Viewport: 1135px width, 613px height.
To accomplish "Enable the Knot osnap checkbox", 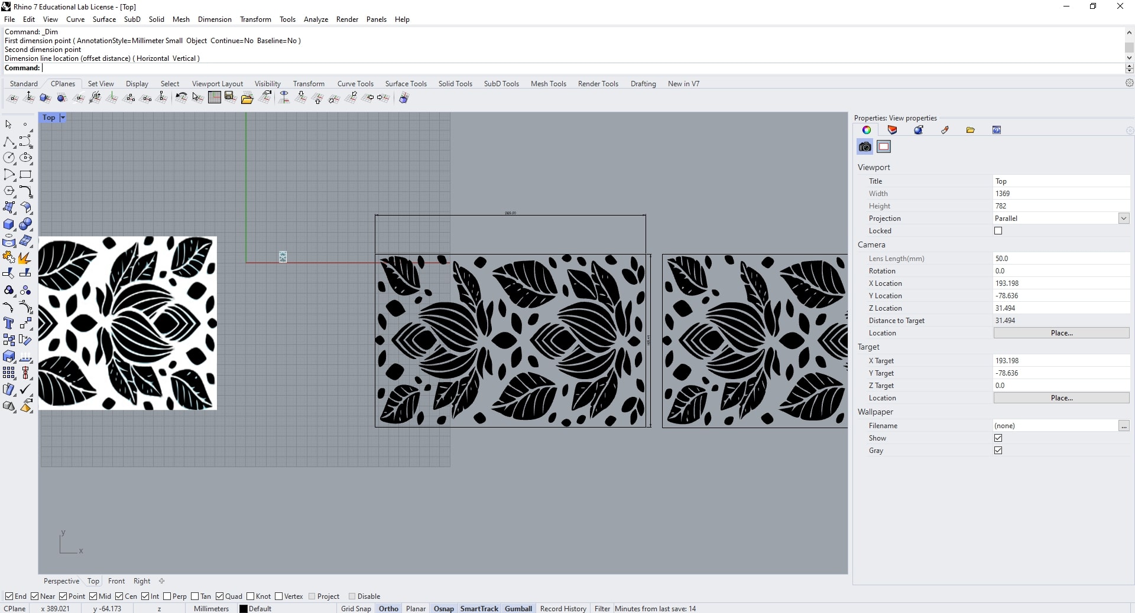I will point(250,596).
